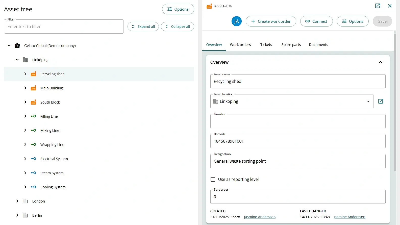Click the Filter text input
This screenshot has height=225, width=400.
(x=64, y=27)
